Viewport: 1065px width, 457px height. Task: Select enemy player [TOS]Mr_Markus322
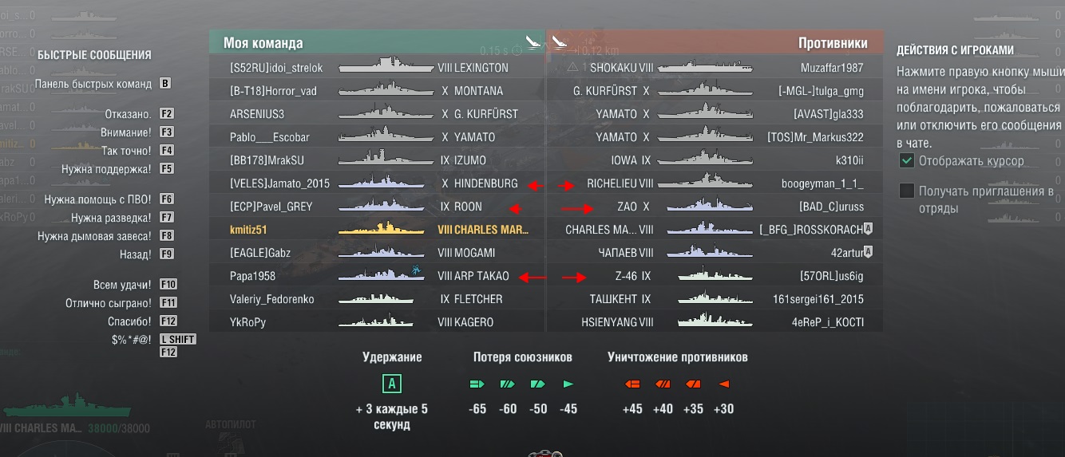coord(815,137)
